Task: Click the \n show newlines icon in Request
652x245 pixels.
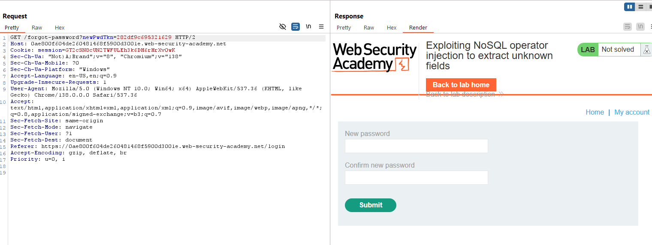Action: [x=308, y=27]
